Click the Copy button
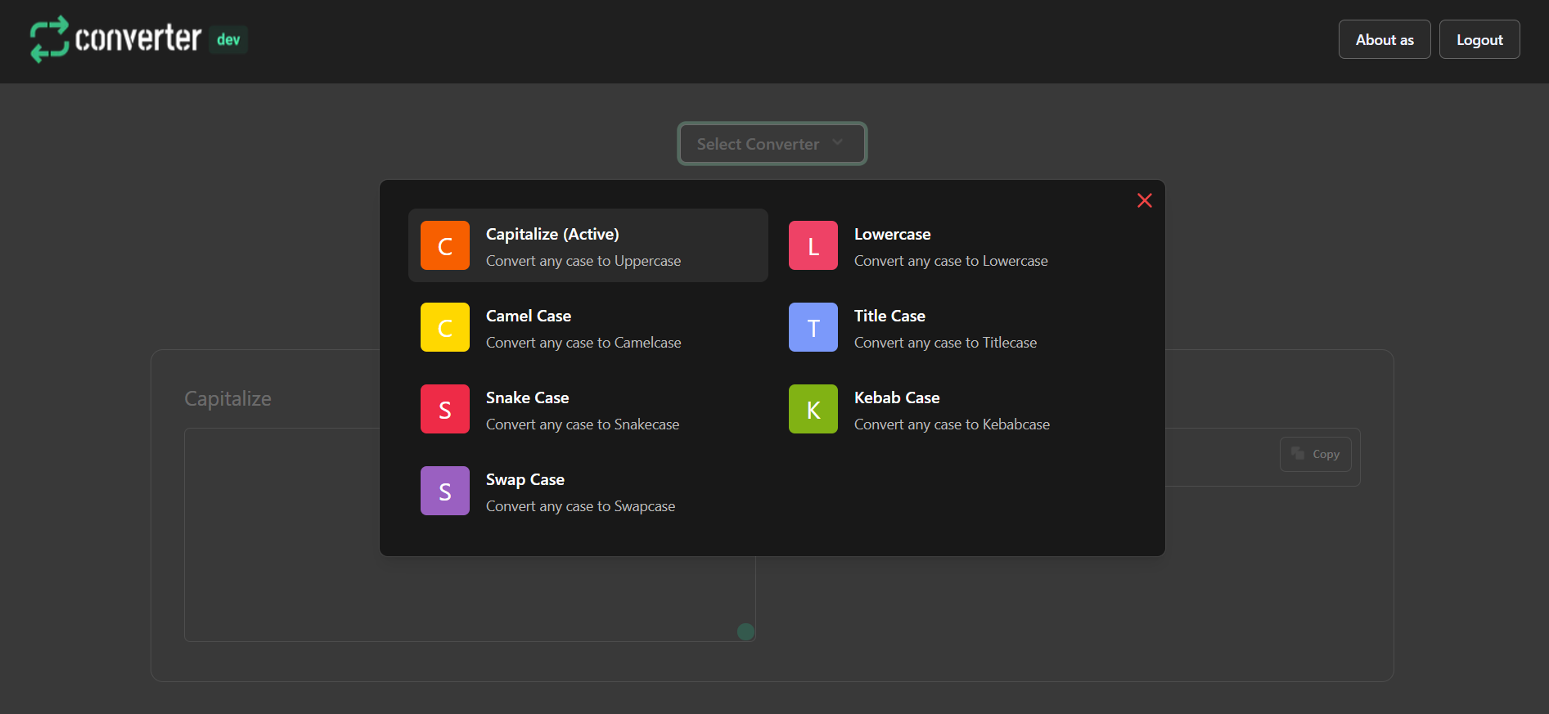The image size is (1549, 714). point(1315,454)
